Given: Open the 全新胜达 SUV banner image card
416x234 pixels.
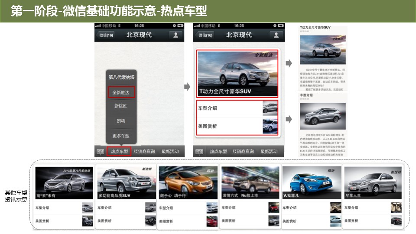Looking at the screenshot, I should 237,74.
